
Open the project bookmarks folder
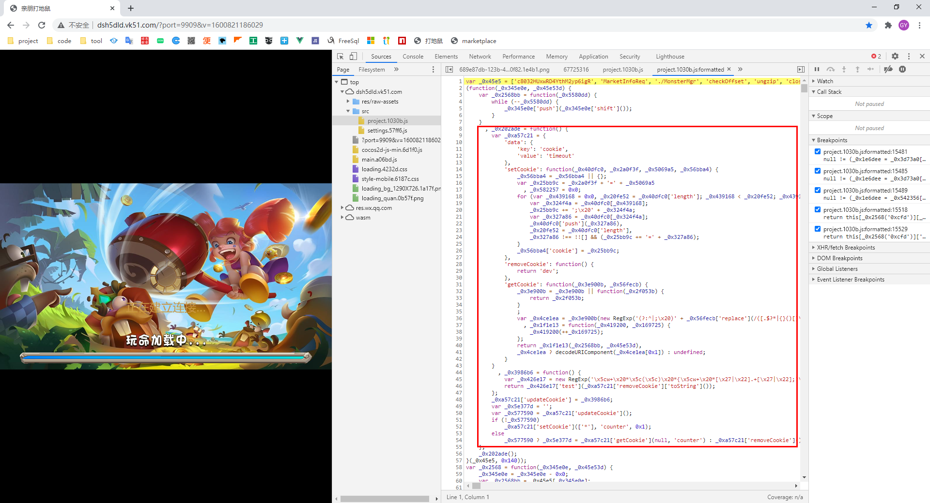click(23, 41)
